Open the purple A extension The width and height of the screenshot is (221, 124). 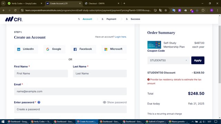pyautogui.click(x=180, y=10)
